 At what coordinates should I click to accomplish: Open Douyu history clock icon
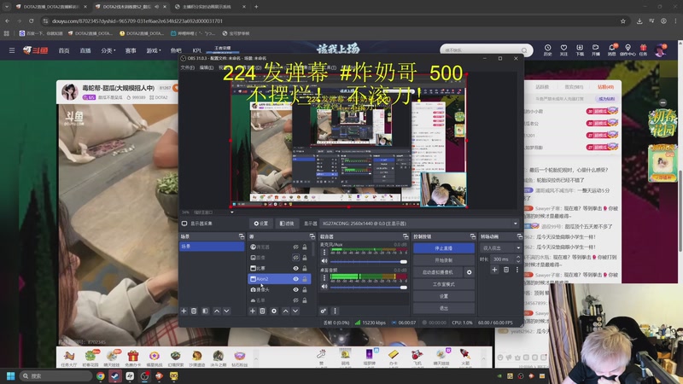point(547,49)
